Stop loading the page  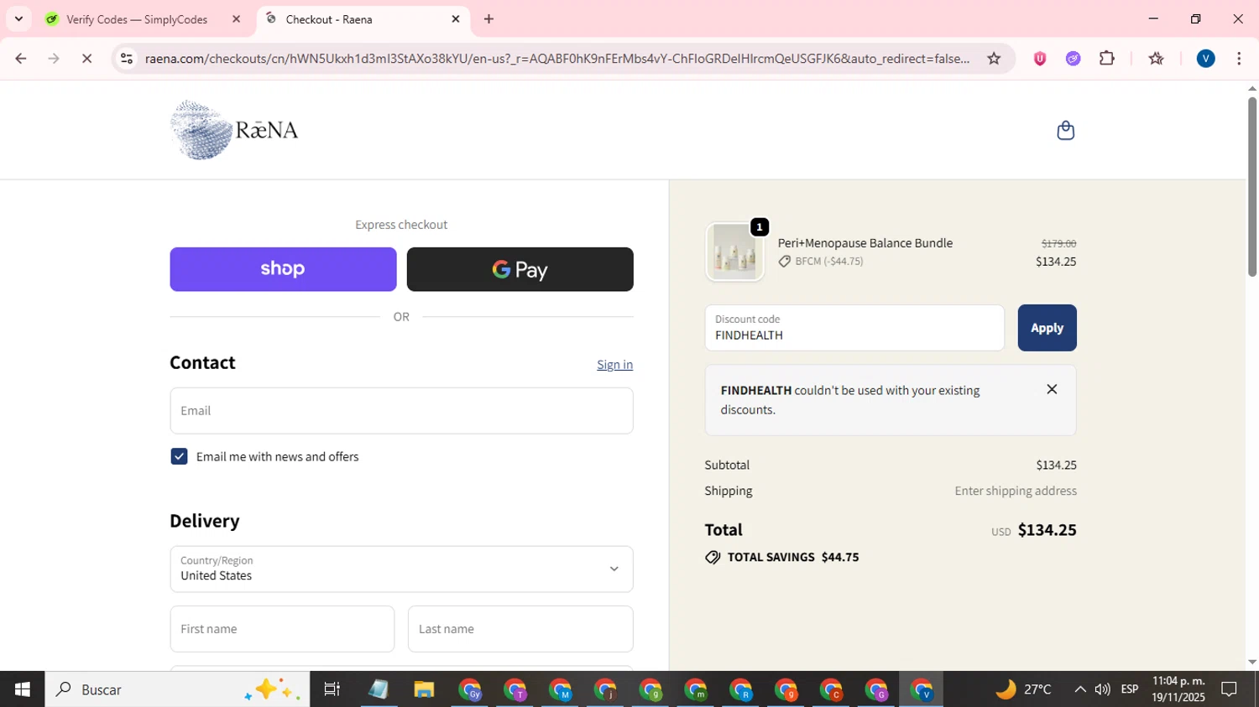(x=86, y=59)
